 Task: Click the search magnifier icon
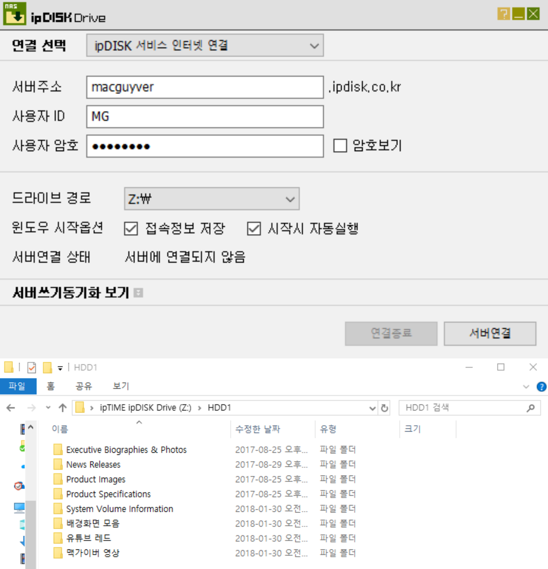[x=531, y=408]
